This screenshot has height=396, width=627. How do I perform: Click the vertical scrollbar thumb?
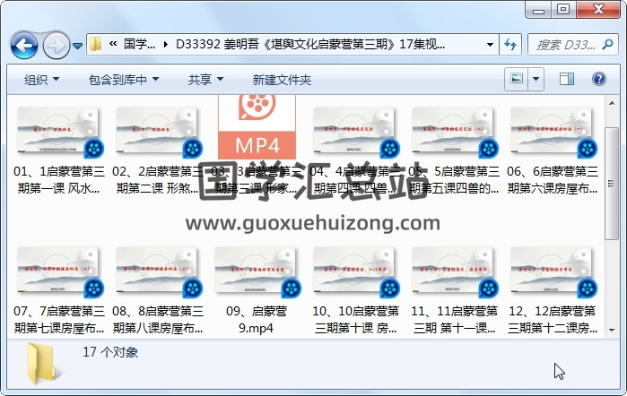coord(612,184)
